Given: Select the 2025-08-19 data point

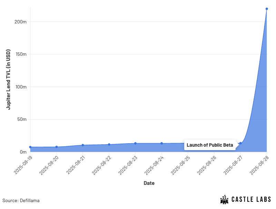Looking at the screenshot, I should [x=30, y=147].
